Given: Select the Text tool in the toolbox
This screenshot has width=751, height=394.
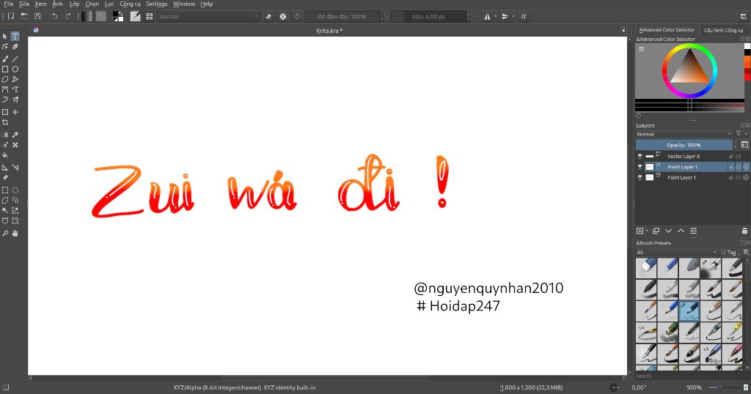Looking at the screenshot, I should click(x=15, y=37).
